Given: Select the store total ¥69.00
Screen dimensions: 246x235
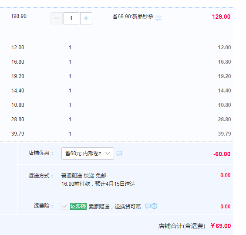Looking at the screenshot, I should click(x=221, y=226).
